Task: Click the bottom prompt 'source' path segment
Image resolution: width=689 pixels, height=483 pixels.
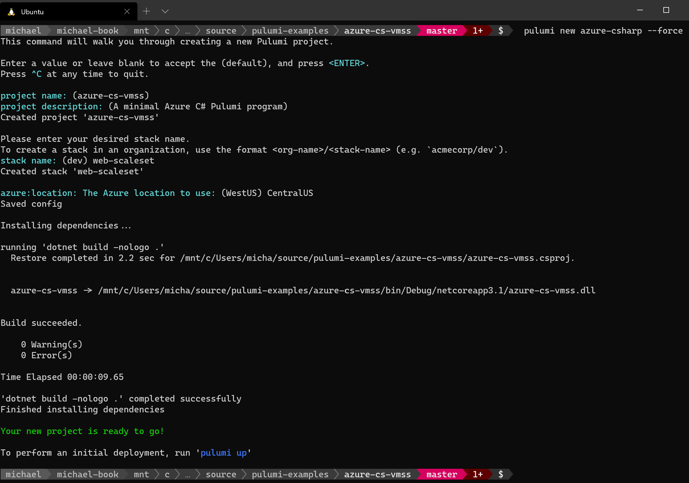Action: tap(221, 474)
